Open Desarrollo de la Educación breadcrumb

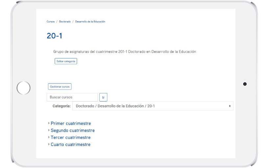[90, 21]
